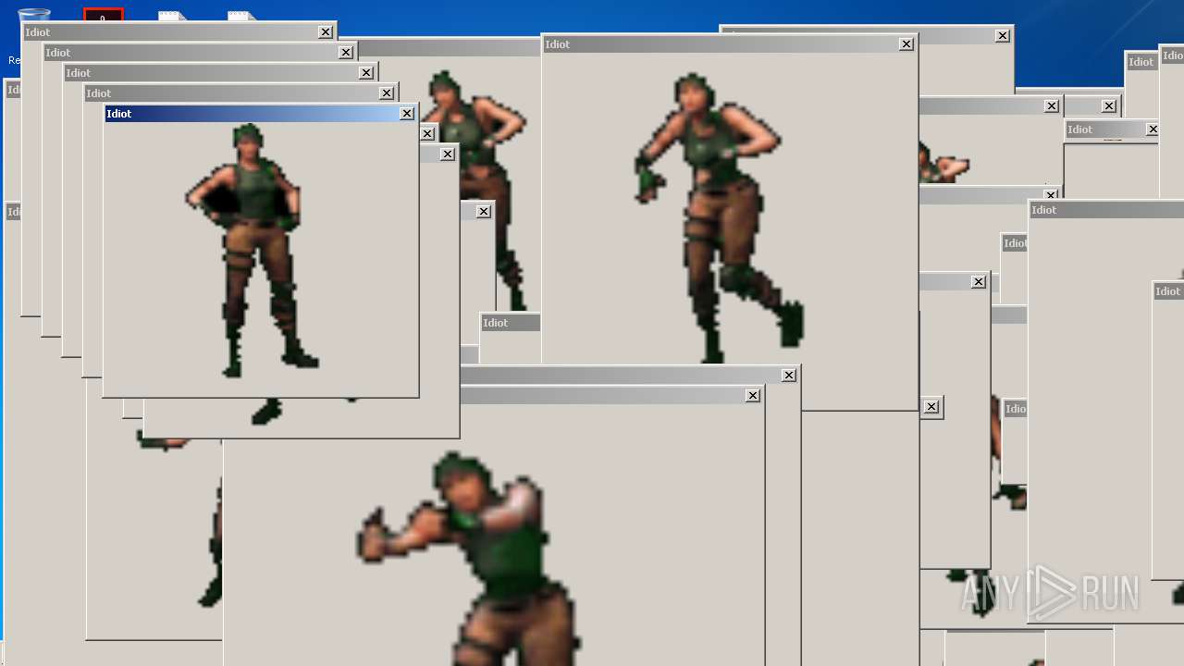This screenshot has height=666, width=1184.
Task: Click the "Idiot" title of the large blank right-edge window
Action: (1044, 210)
